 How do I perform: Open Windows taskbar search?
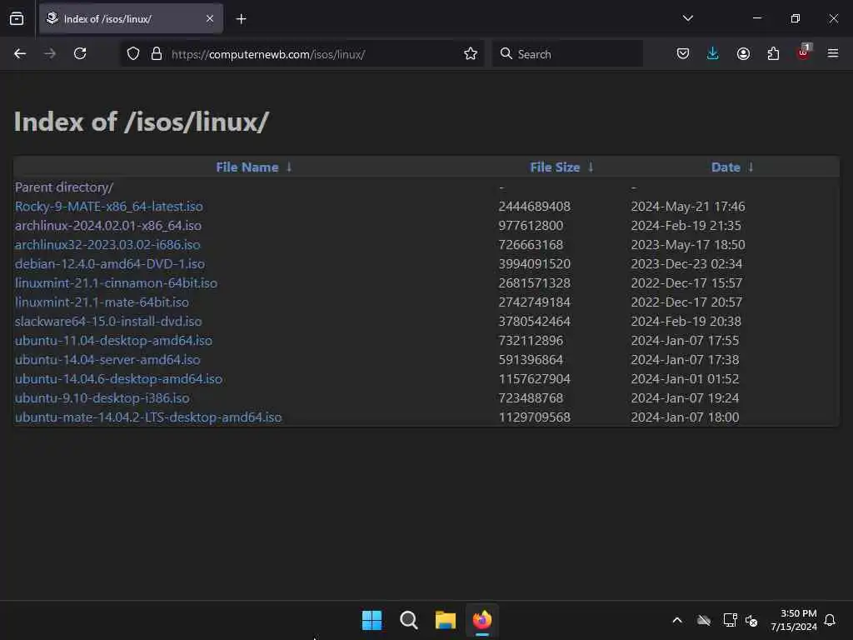(x=408, y=620)
